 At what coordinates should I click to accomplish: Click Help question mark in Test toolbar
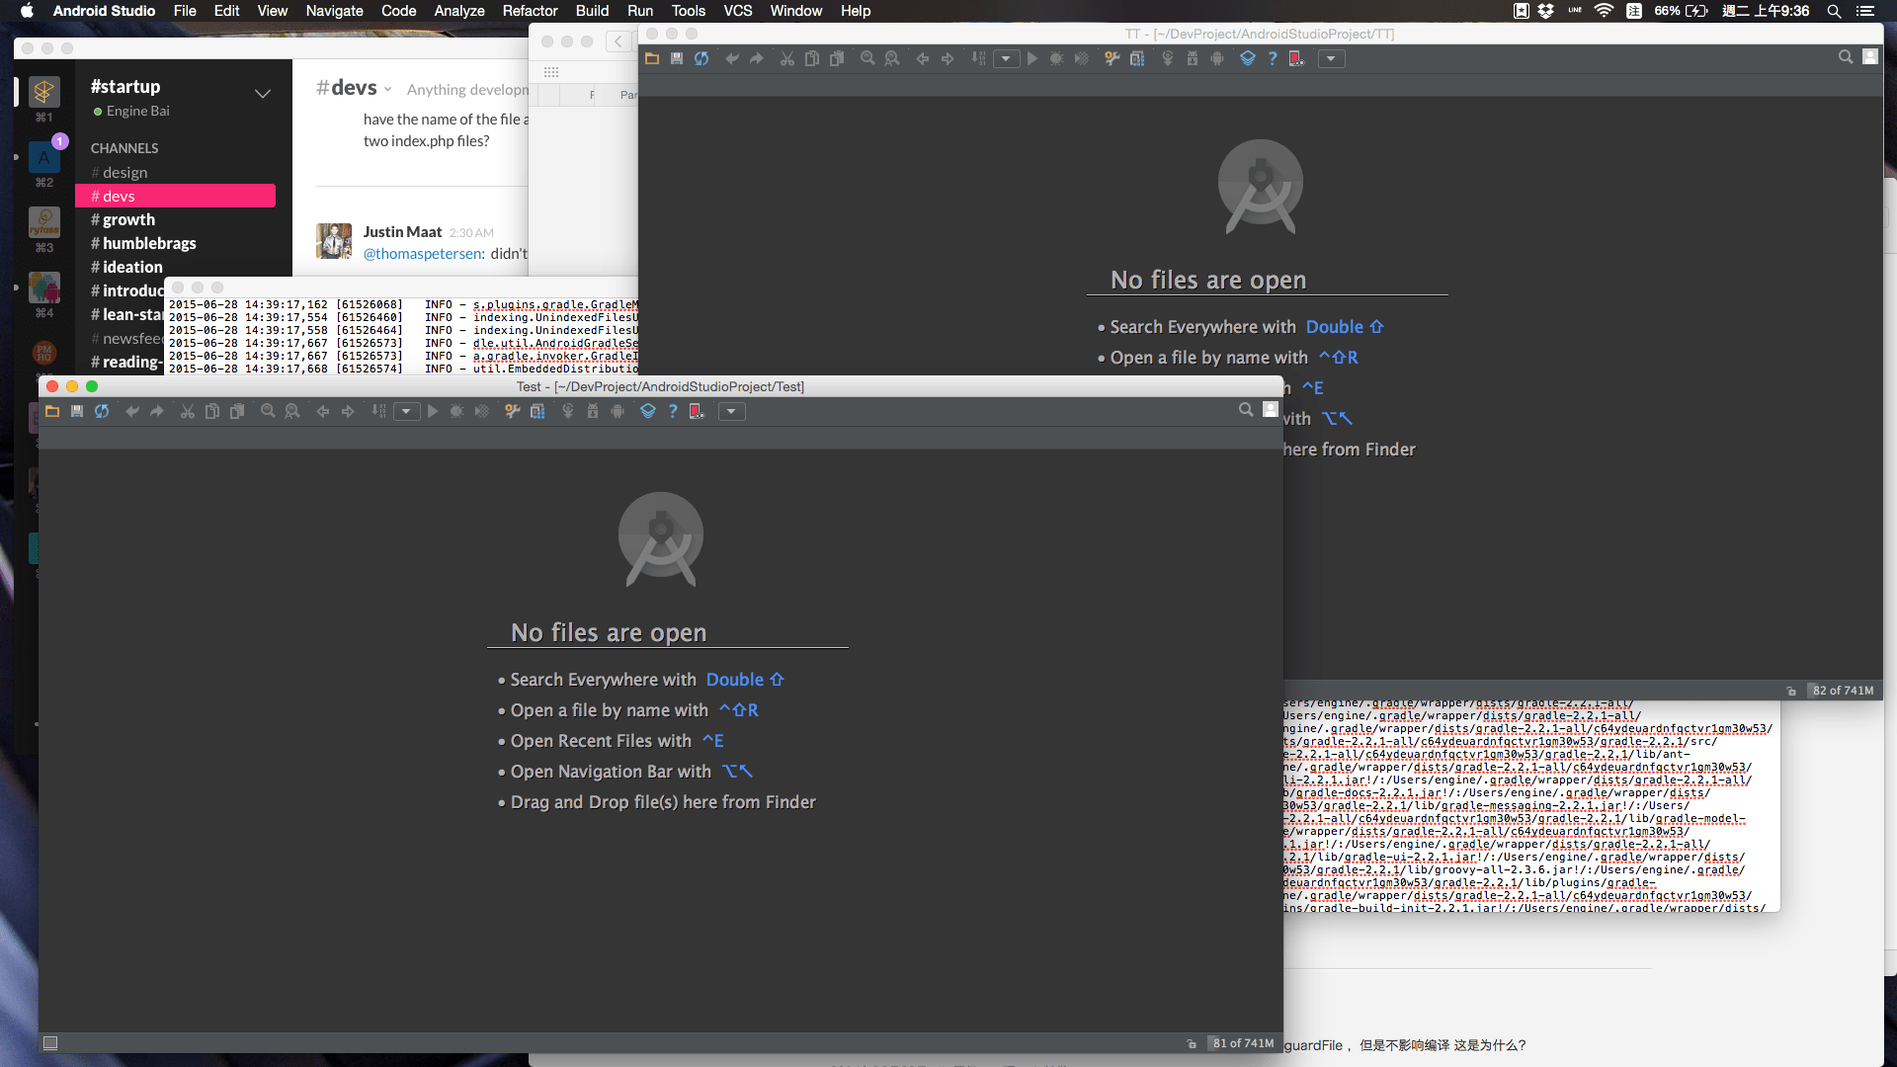click(x=673, y=412)
